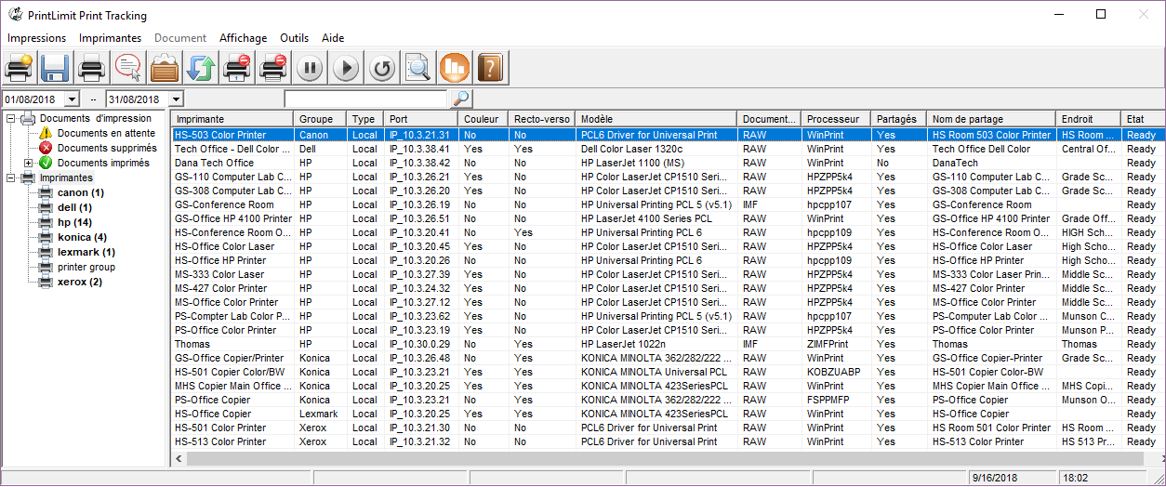Sort by the Groupe column header
Viewport: 1166px width, 487px height.
tap(320, 119)
